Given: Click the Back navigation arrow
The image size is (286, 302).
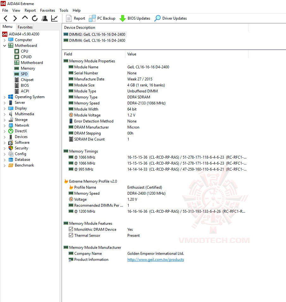Looking at the screenshot, I should click(x=6, y=18).
